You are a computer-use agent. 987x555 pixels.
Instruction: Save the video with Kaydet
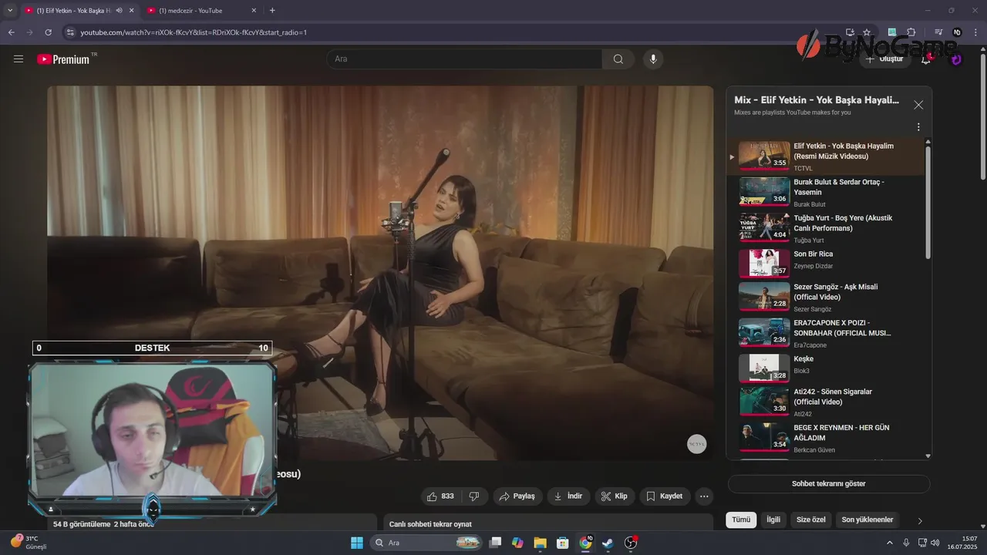click(665, 496)
